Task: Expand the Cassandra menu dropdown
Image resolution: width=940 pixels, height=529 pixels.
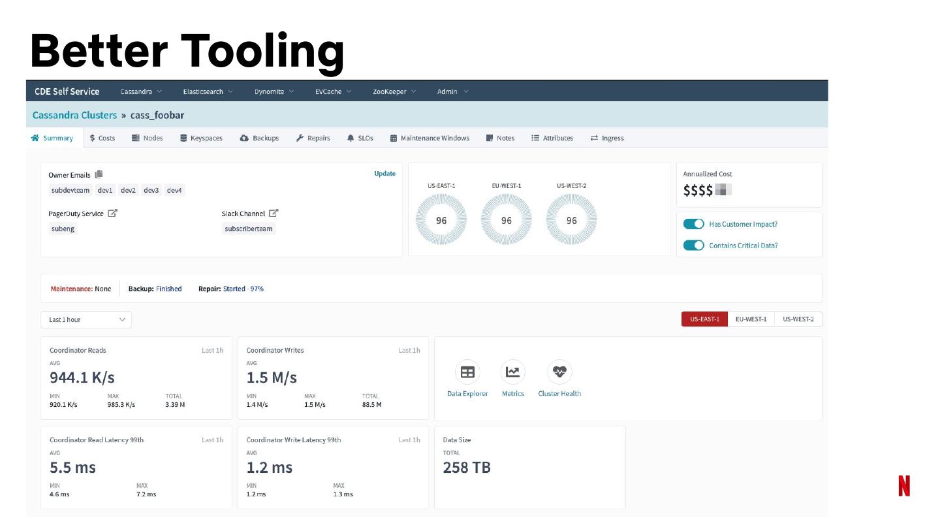Action: (x=141, y=91)
